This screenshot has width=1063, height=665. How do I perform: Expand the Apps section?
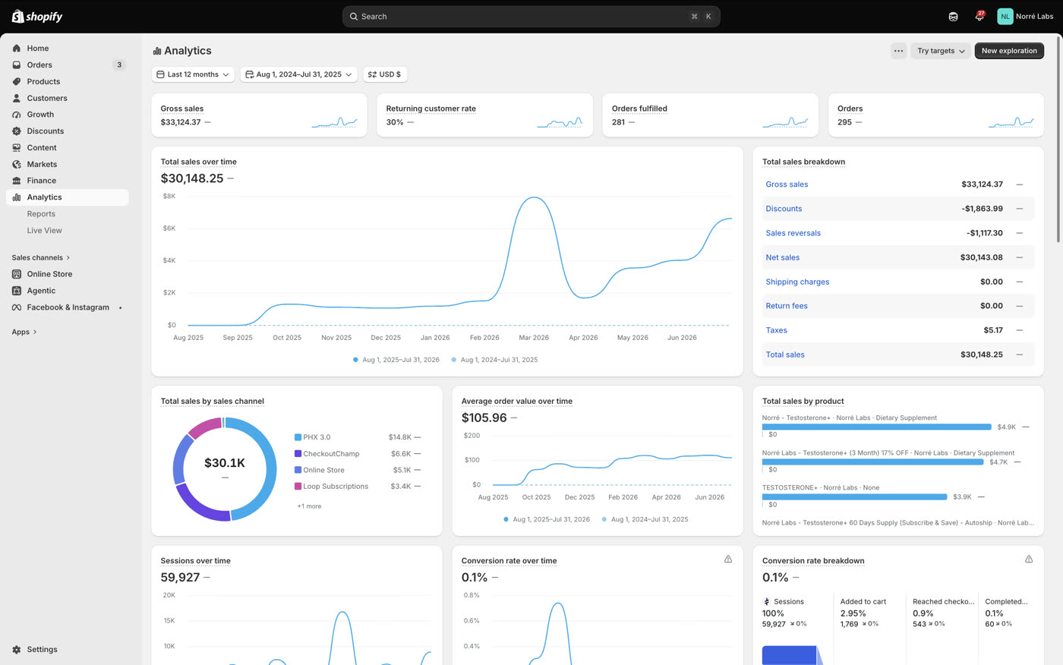point(24,332)
